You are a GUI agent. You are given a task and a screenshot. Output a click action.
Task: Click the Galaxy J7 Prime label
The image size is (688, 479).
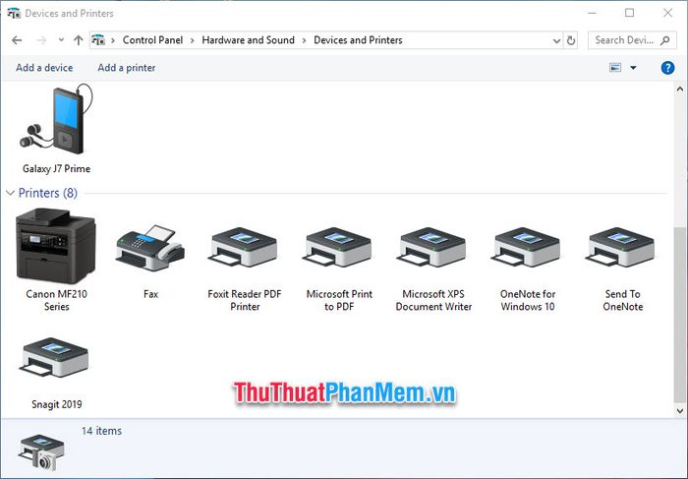tap(56, 168)
